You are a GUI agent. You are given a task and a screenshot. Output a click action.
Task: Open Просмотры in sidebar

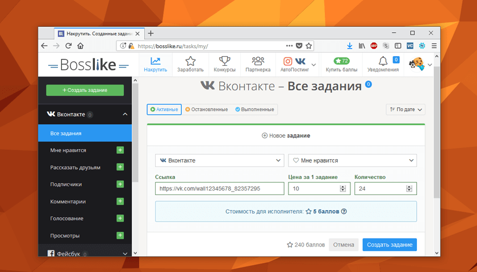coord(65,236)
